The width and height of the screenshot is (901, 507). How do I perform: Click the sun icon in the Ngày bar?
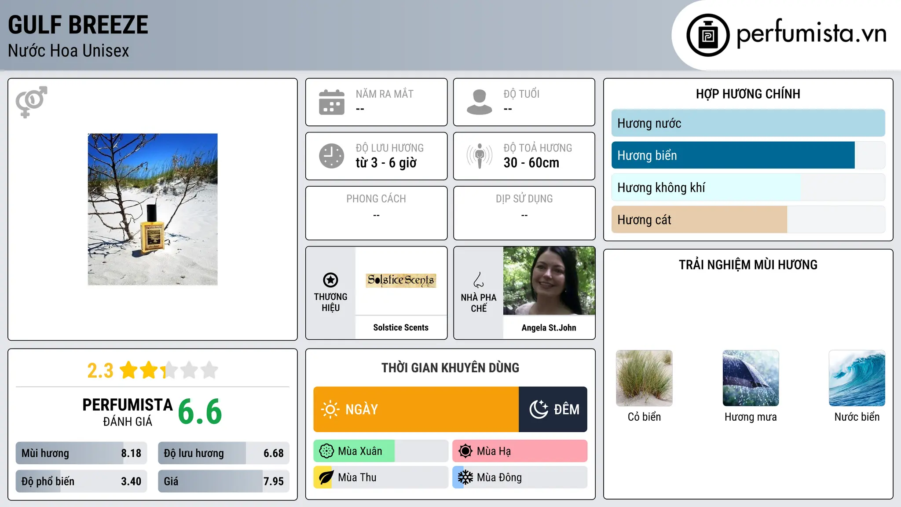pos(330,409)
